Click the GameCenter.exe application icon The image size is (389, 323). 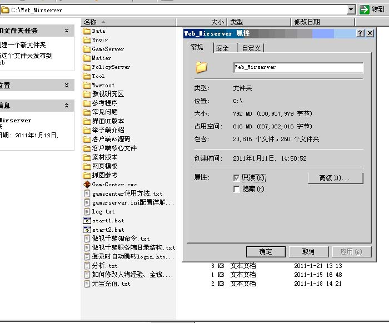(x=87, y=185)
